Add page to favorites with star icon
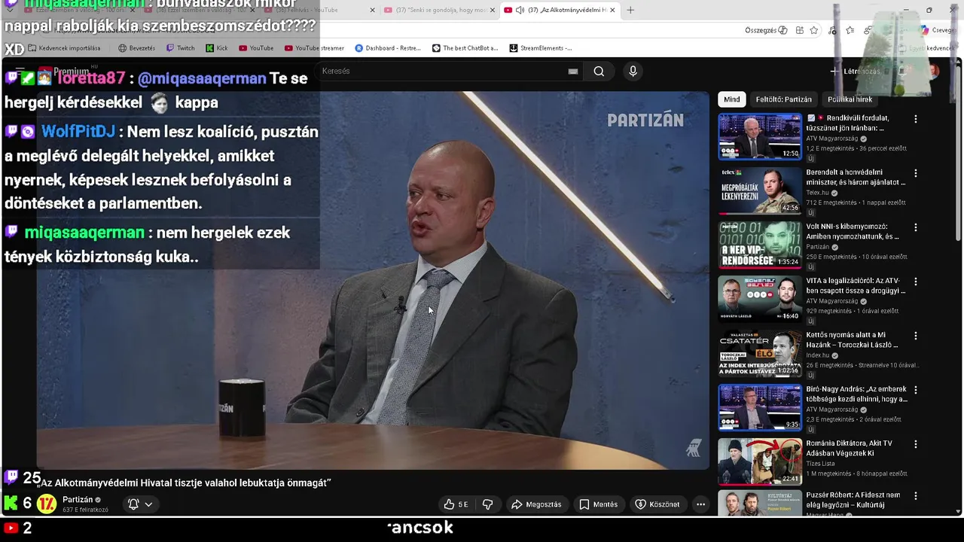Screen dimensions: 964x542 point(814,30)
